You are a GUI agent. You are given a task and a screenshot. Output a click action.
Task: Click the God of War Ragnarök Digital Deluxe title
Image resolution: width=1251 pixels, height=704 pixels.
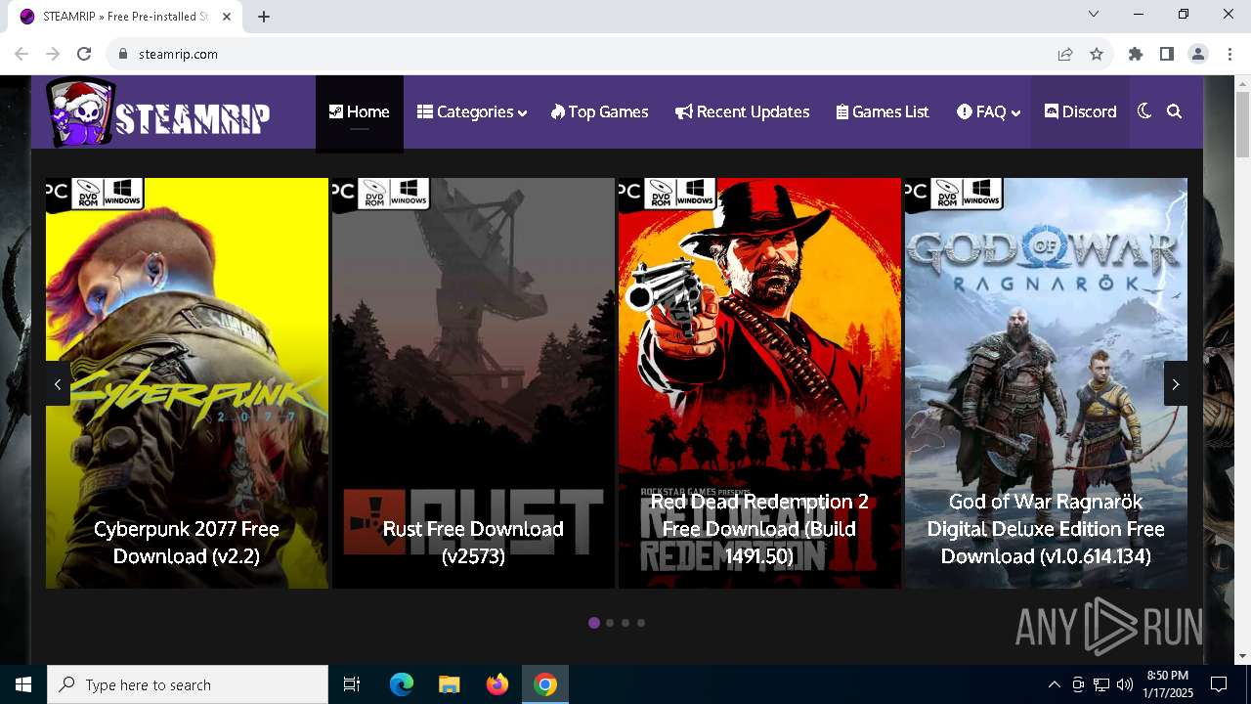tap(1046, 528)
